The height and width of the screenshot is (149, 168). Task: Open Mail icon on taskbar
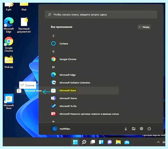pos(127,142)
